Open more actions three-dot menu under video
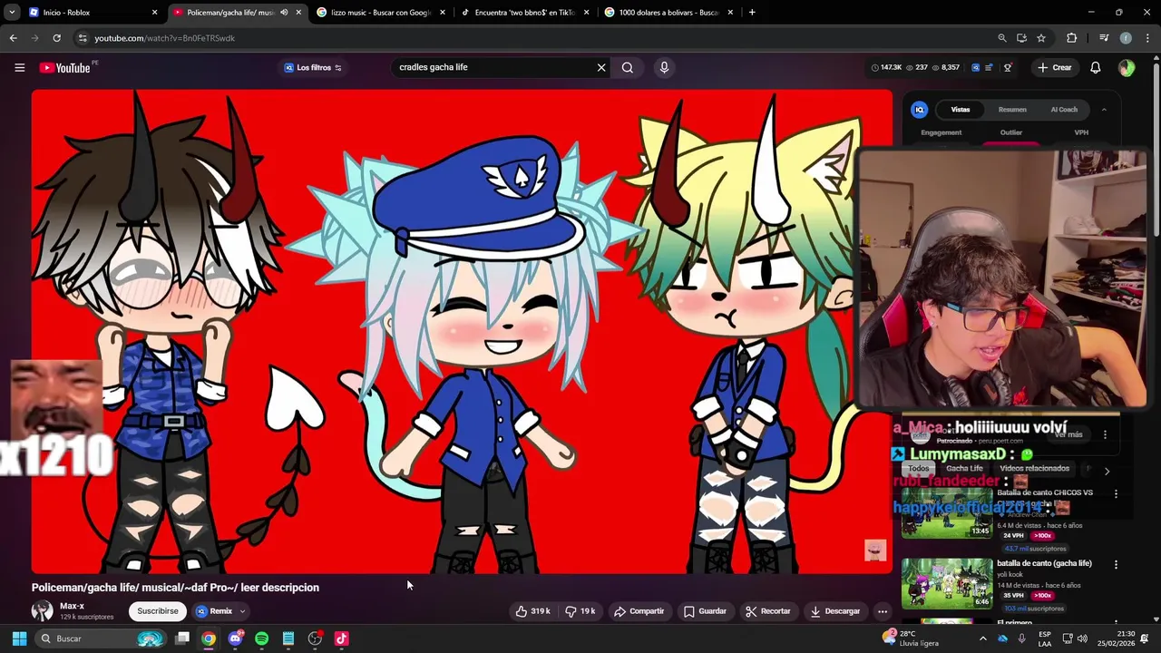Image resolution: width=1161 pixels, height=653 pixels. tap(882, 611)
